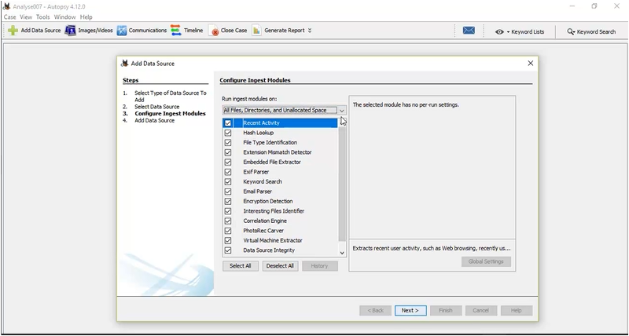Open the Tools menu

pos(42,16)
